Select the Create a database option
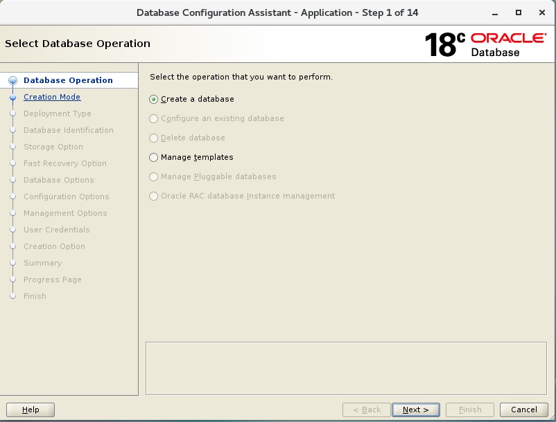 click(153, 99)
